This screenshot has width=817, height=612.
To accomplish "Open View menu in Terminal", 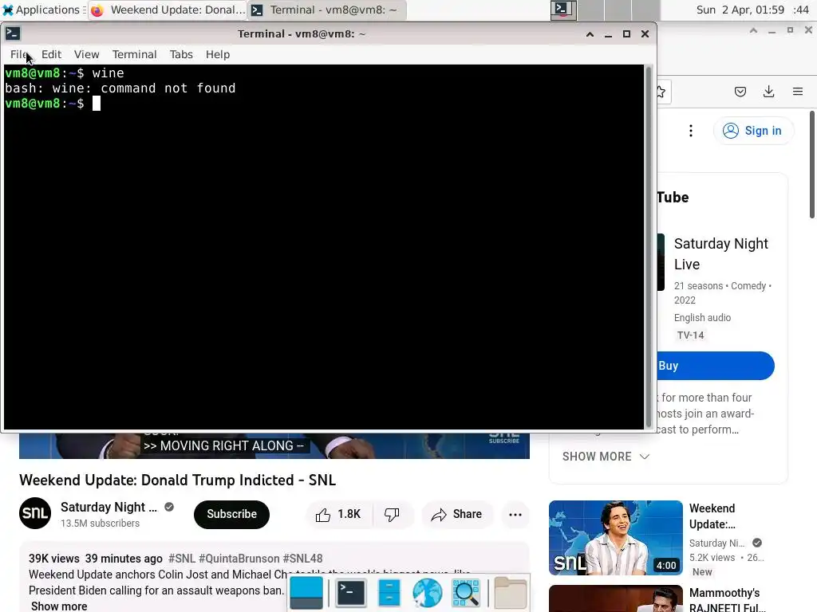I will (x=86, y=54).
